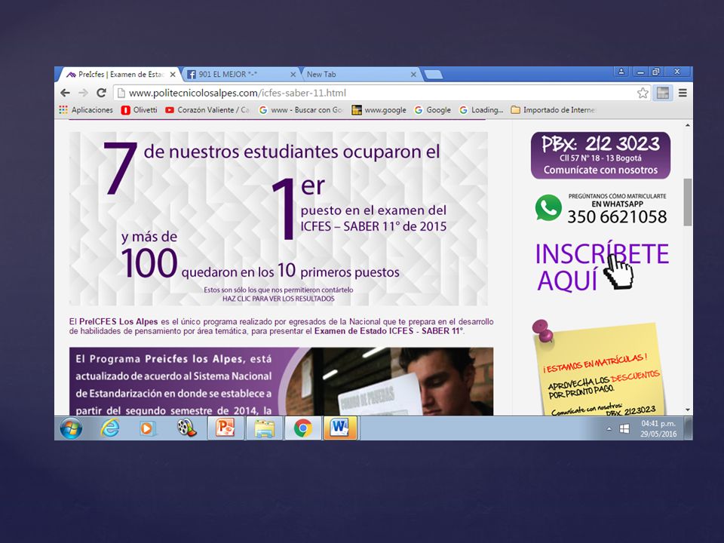
Task: Open the Google bookmark
Action: tap(433, 110)
